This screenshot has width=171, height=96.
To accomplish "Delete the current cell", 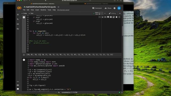I will 116,17.
